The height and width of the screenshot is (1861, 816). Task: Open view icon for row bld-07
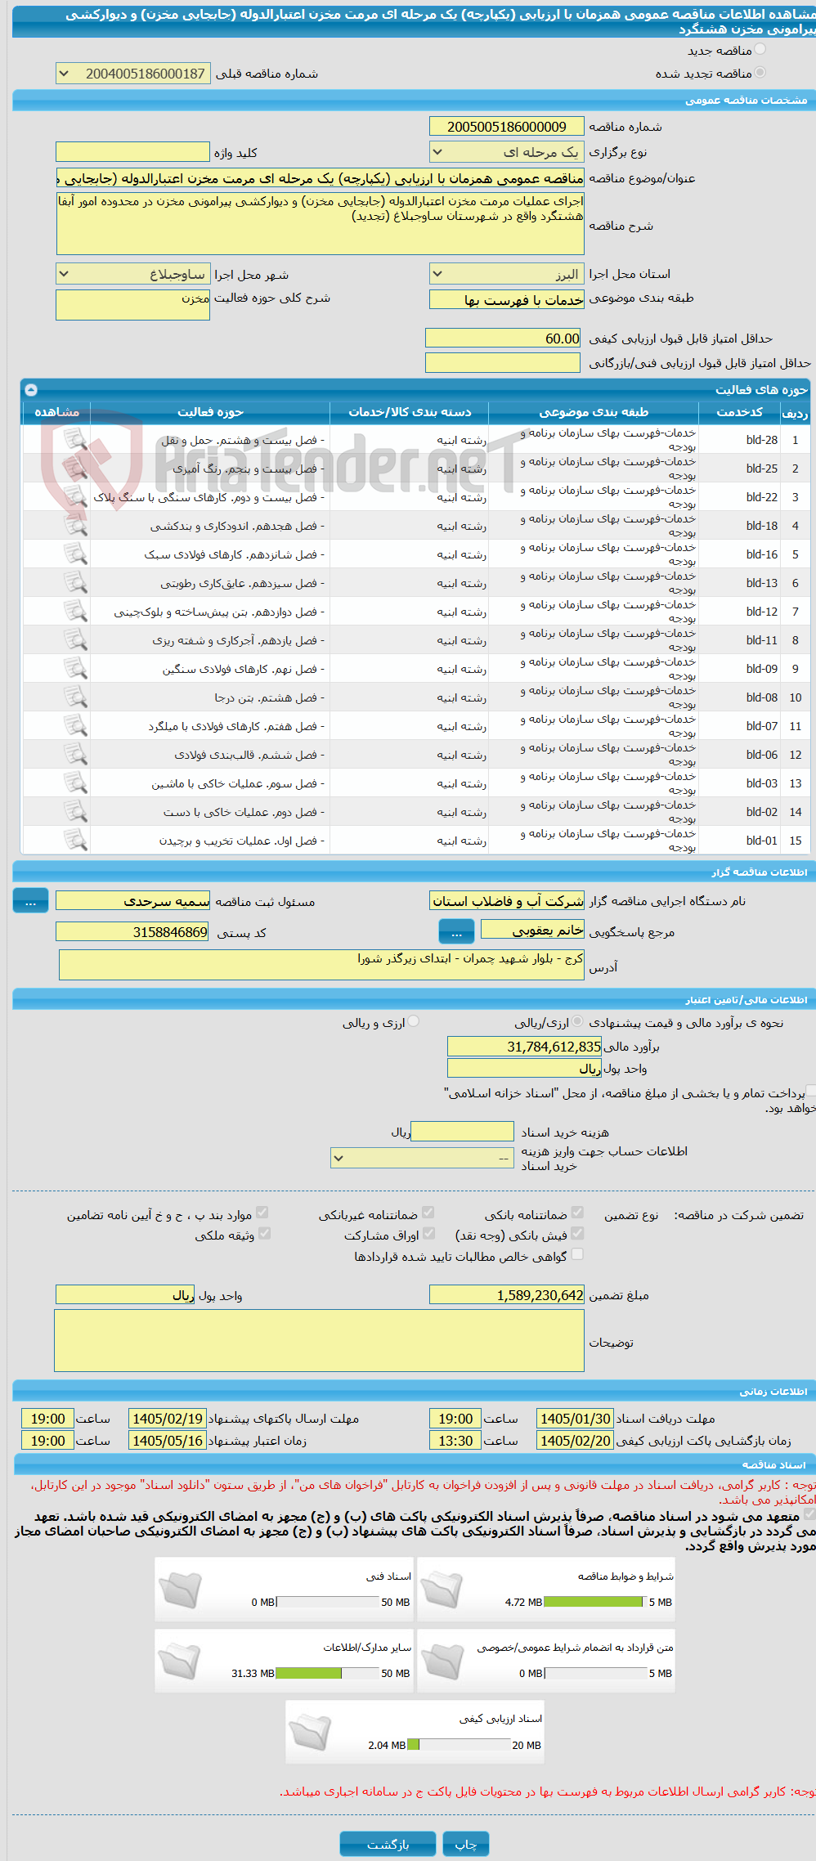[x=75, y=726]
